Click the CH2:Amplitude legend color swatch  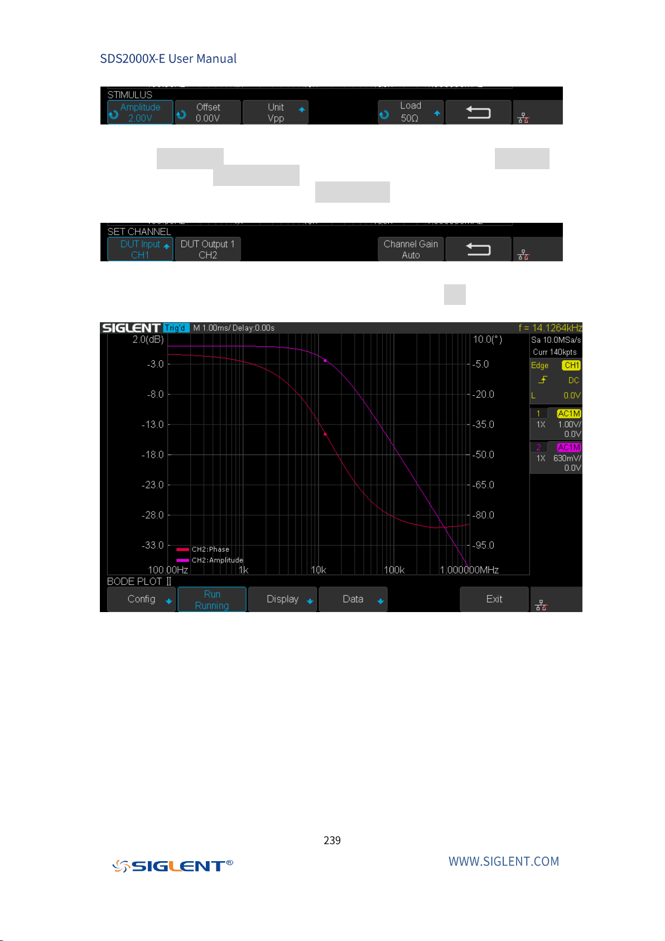pos(182,560)
